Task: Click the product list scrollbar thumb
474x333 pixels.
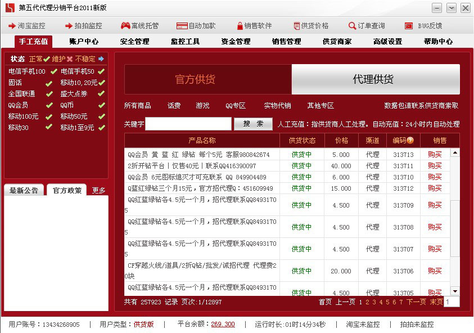Action: tap(455, 228)
